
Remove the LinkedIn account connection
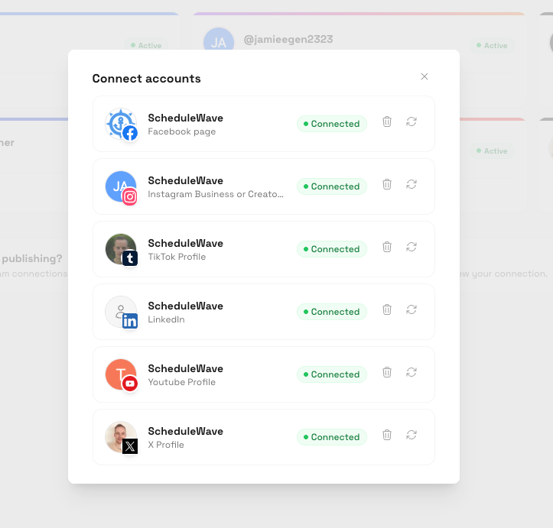[387, 310]
